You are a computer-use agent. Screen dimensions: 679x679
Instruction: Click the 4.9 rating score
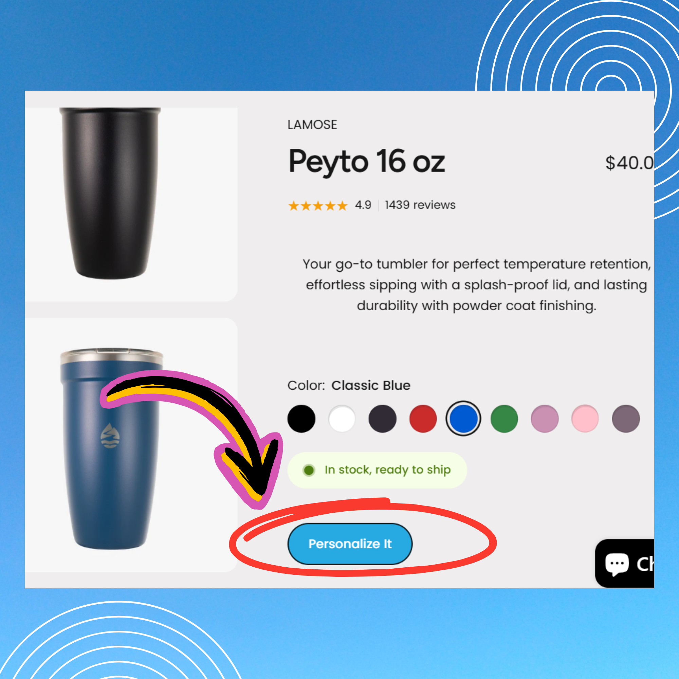pos(363,205)
